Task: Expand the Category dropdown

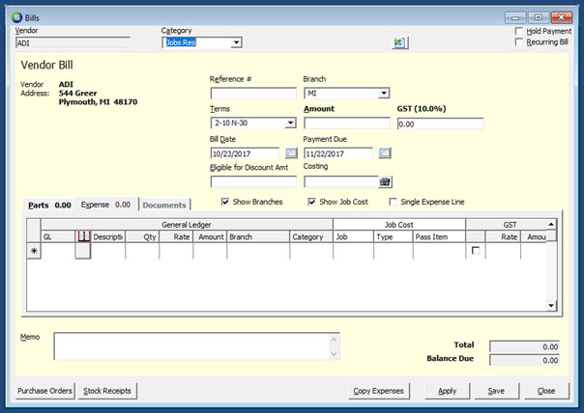Action: point(236,42)
